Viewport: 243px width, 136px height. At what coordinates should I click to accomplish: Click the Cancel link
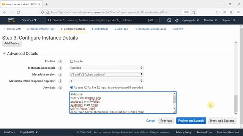click(151, 121)
